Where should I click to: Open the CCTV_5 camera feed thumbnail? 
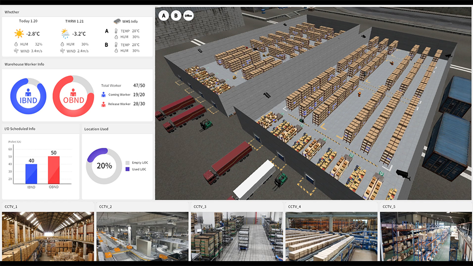pyautogui.click(x=426, y=236)
